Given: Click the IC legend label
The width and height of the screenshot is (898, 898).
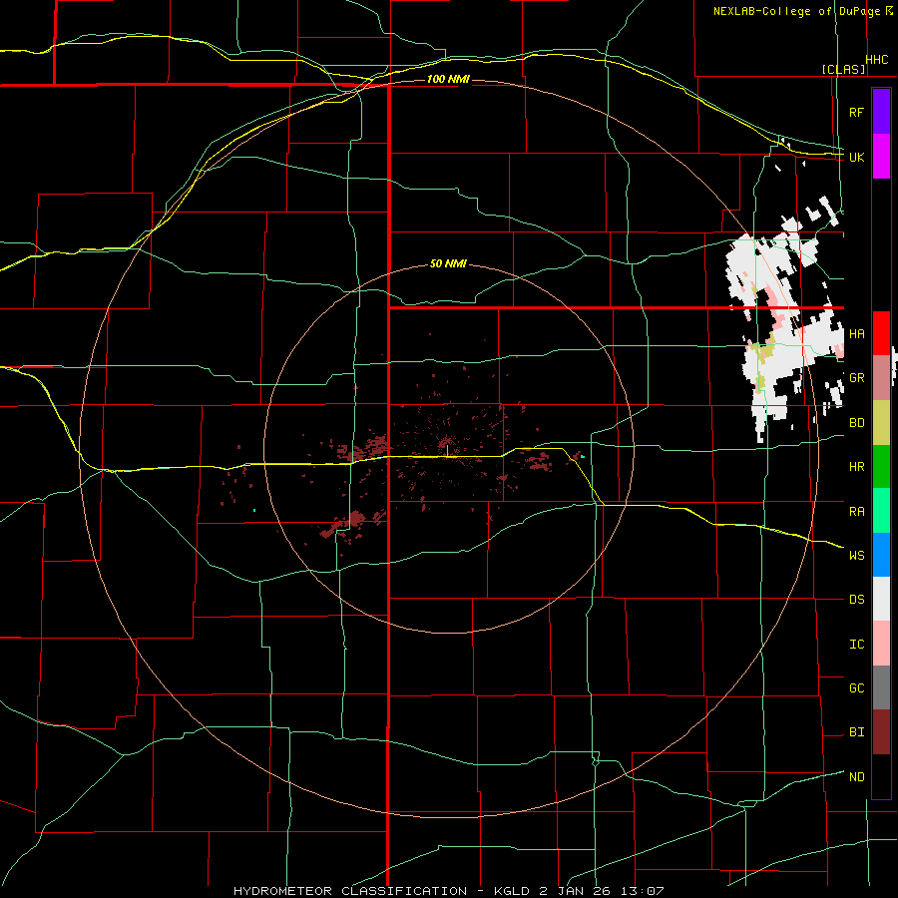Looking at the screenshot, I should pyautogui.click(x=856, y=645).
